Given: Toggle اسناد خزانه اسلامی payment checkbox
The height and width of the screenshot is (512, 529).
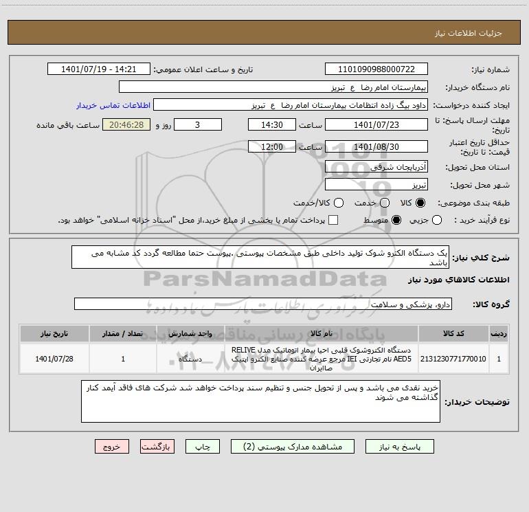Looking at the screenshot, I should click(x=333, y=220).
